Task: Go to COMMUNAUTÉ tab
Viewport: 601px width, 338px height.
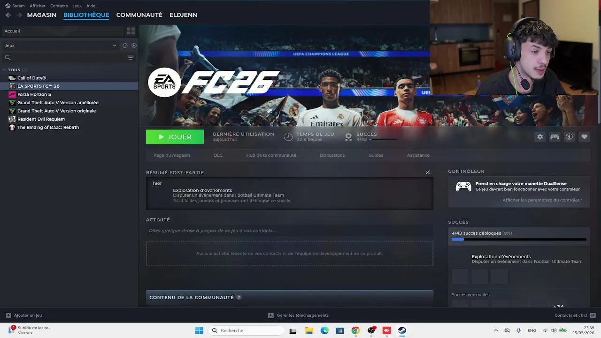Action: click(139, 15)
